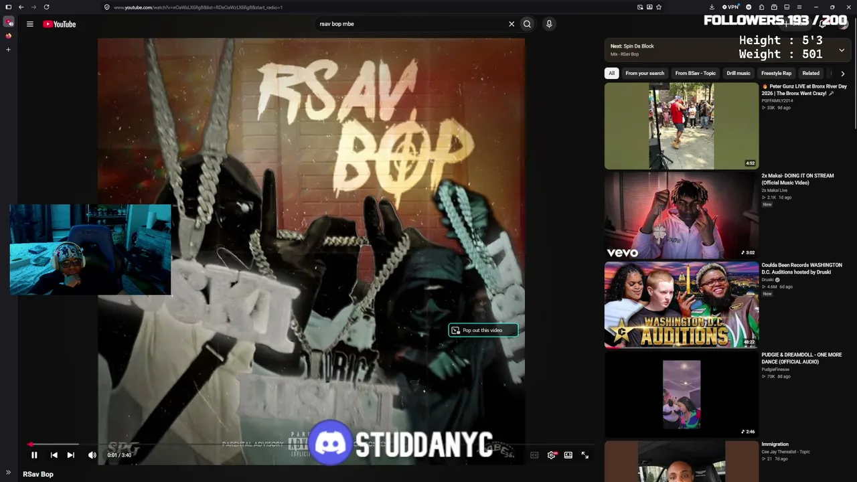Open the YouTube guide hamburger menu
The height and width of the screenshot is (482, 857).
click(29, 24)
